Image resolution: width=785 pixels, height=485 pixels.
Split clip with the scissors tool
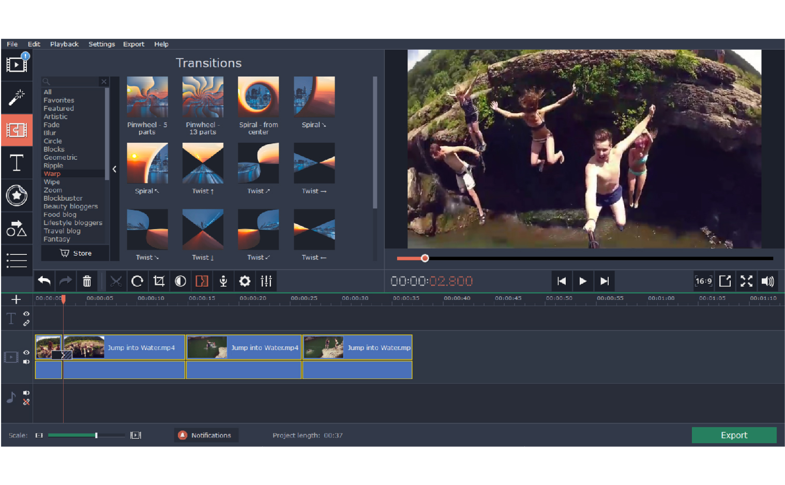pos(116,281)
